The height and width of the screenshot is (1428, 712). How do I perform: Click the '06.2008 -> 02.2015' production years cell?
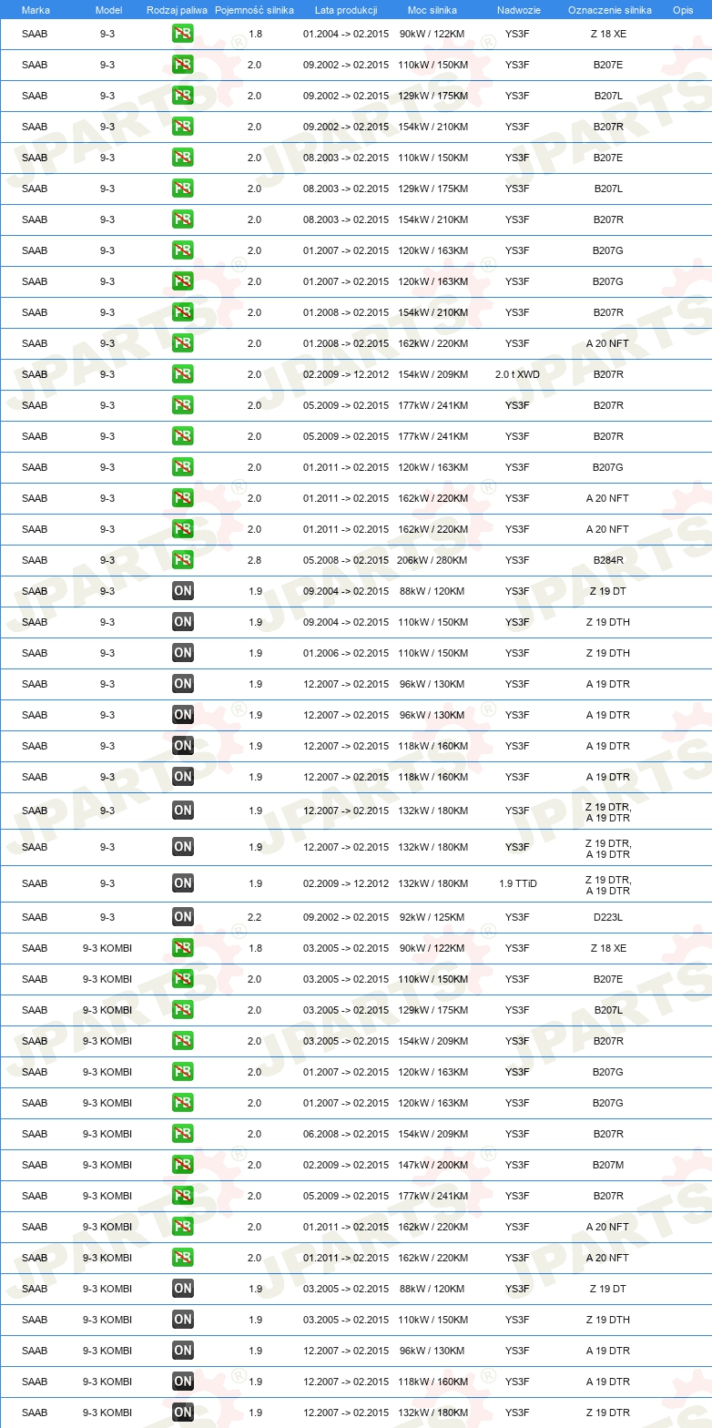click(346, 1134)
